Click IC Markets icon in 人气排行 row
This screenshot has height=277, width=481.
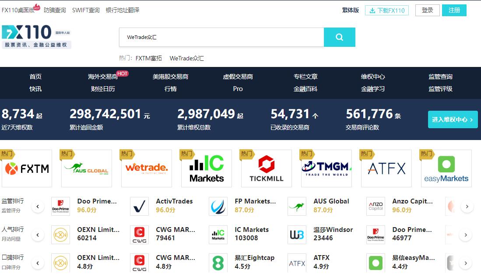218,235
